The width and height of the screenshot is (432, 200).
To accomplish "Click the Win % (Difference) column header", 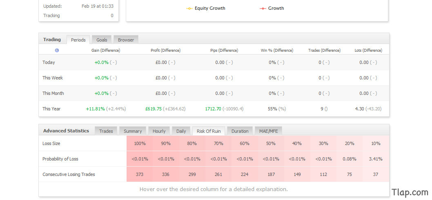I will click(x=277, y=51).
